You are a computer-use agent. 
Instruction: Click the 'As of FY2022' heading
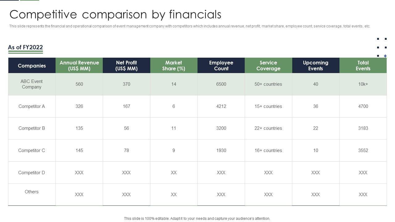[x=25, y=47]
